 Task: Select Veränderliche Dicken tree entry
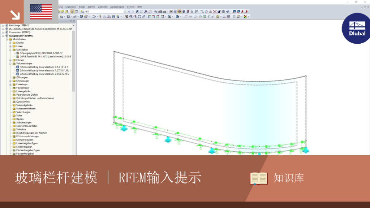coord(27,95)
